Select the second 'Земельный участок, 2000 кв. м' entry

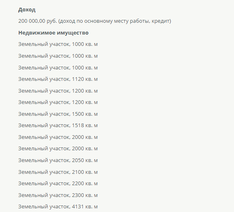pyautogui.click(x=58, y=149)
